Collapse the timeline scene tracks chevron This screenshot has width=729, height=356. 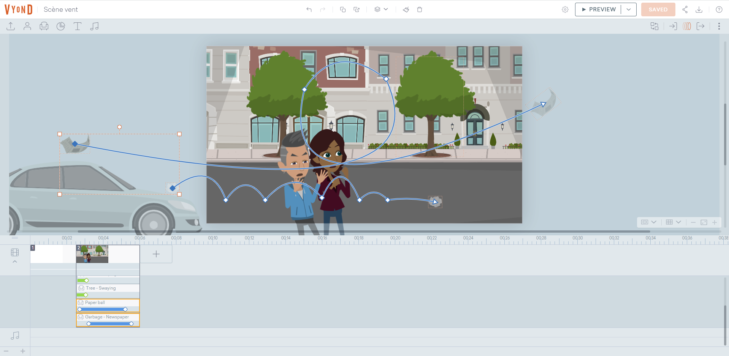[15, 261]
